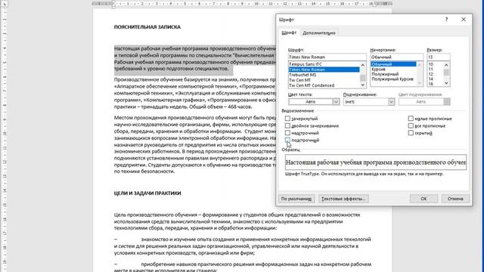Click the help question mark in Шрифт dialog
Screen dimensions: 484x272
(x=446, y=20)
